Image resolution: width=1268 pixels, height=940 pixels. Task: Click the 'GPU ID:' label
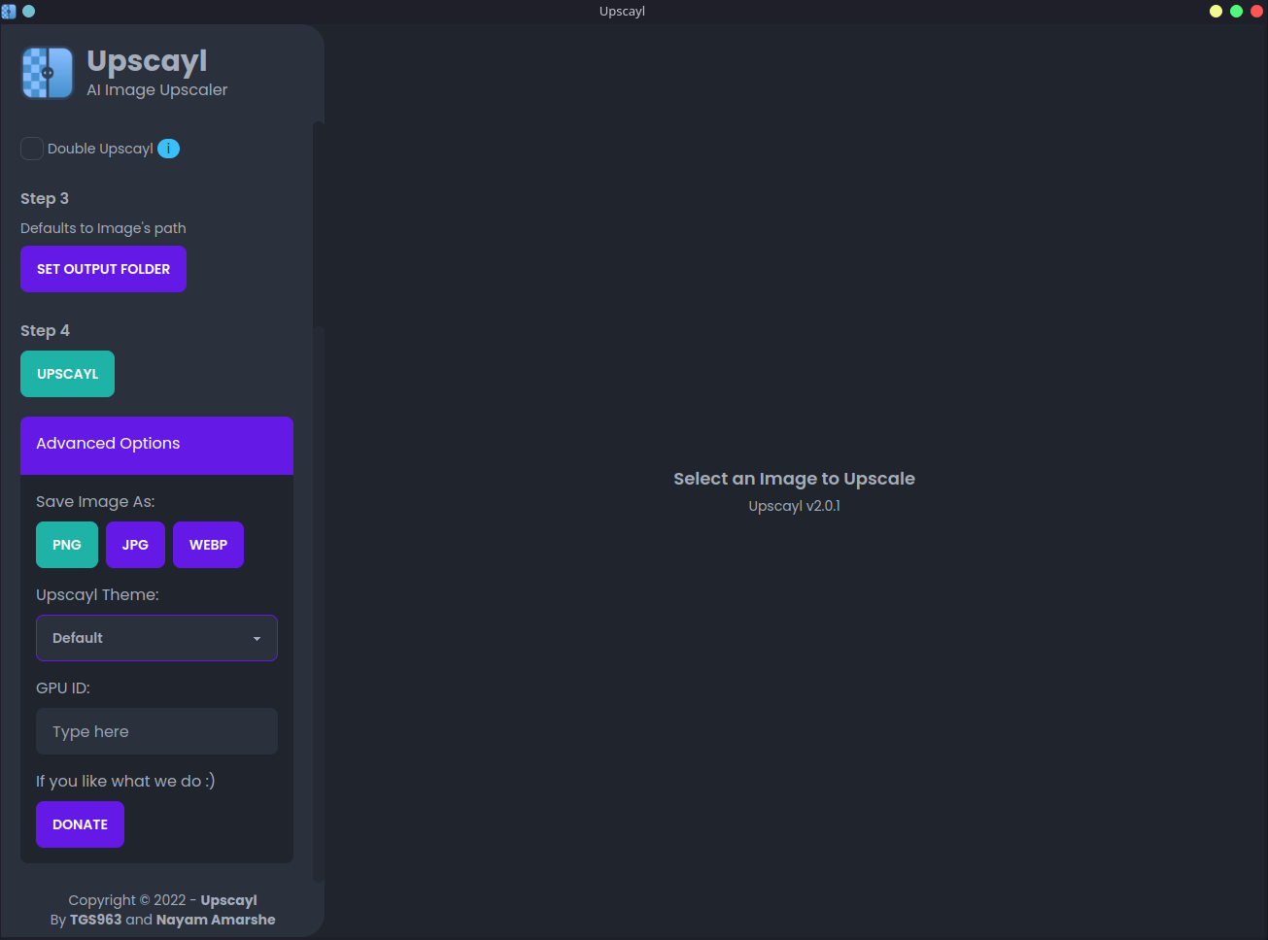click(63, 688)
